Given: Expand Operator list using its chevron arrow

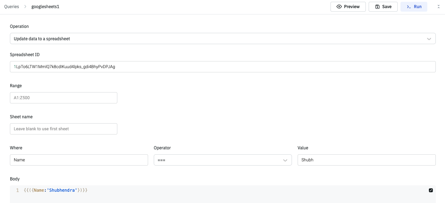Looking at the screenshot, I should coord(285,160).
